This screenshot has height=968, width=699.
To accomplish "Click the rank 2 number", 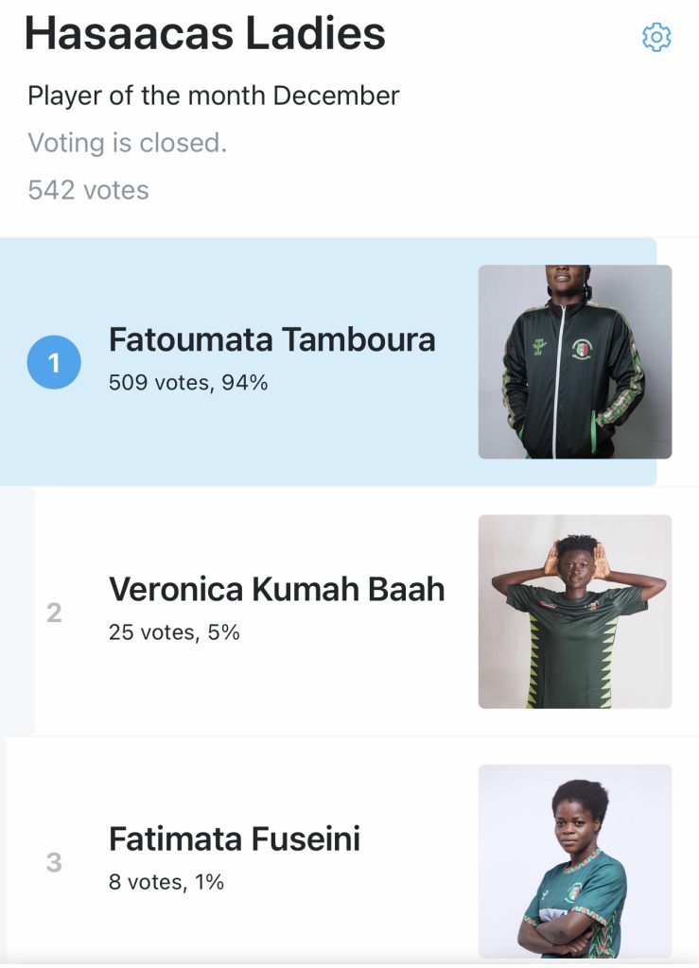I will (54, 613).
